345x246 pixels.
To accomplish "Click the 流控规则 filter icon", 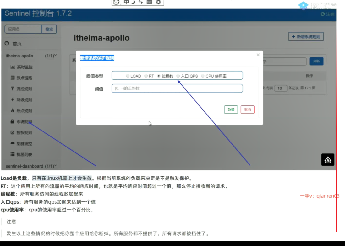I will [12, 88].
